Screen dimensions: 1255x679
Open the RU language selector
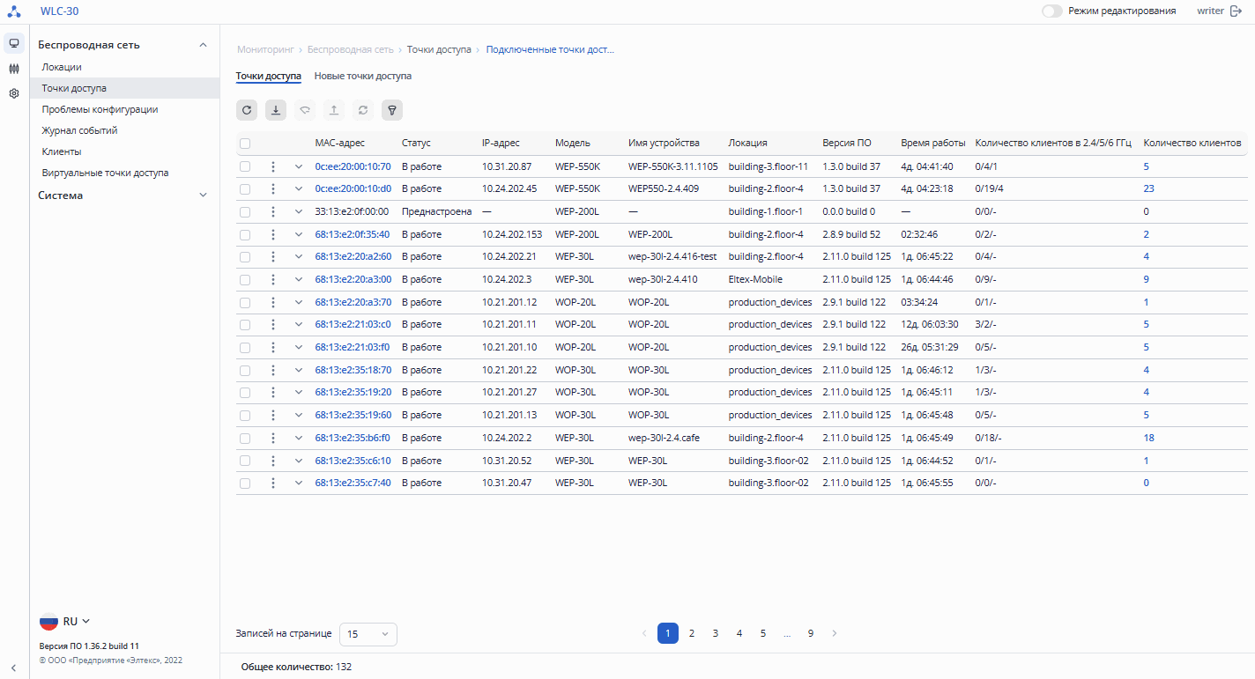click(x=66, y=622)
